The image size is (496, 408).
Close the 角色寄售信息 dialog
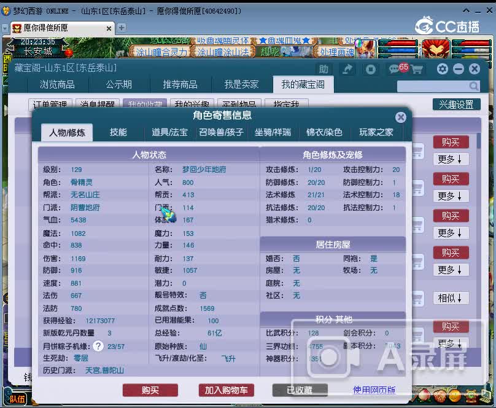pyautogui.click(x=400, y=117)
